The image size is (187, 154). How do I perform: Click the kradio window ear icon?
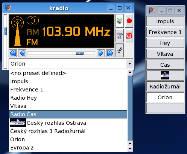(8, 8)
